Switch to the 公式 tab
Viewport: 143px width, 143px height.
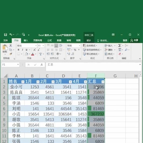(49, 41)
